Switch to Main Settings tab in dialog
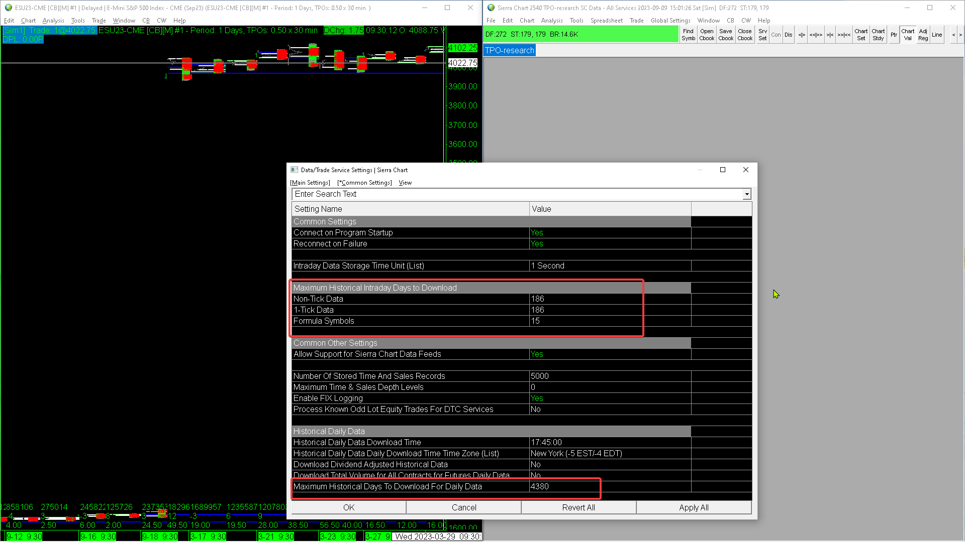The width and height of the screenshot is (965, 542). [x=310, y=183]
